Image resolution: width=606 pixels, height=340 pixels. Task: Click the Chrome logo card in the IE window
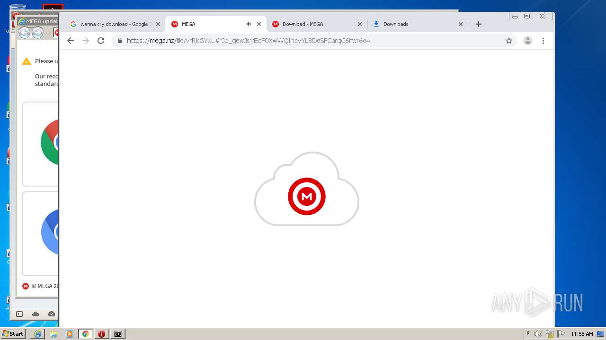click(x=41, y=144)
